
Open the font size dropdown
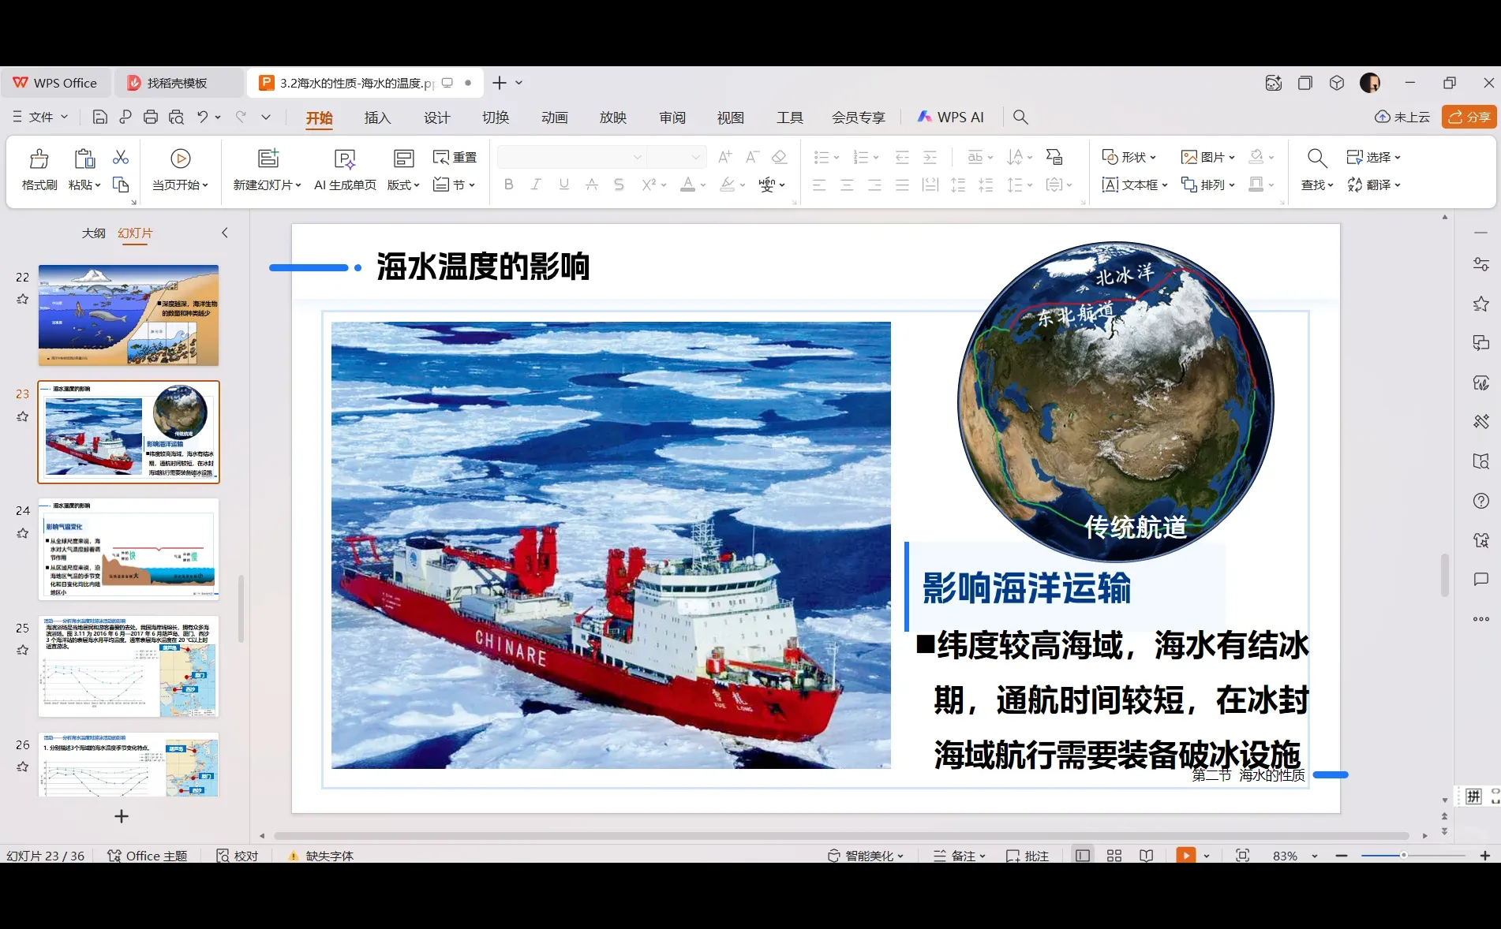tap(695, 157)
